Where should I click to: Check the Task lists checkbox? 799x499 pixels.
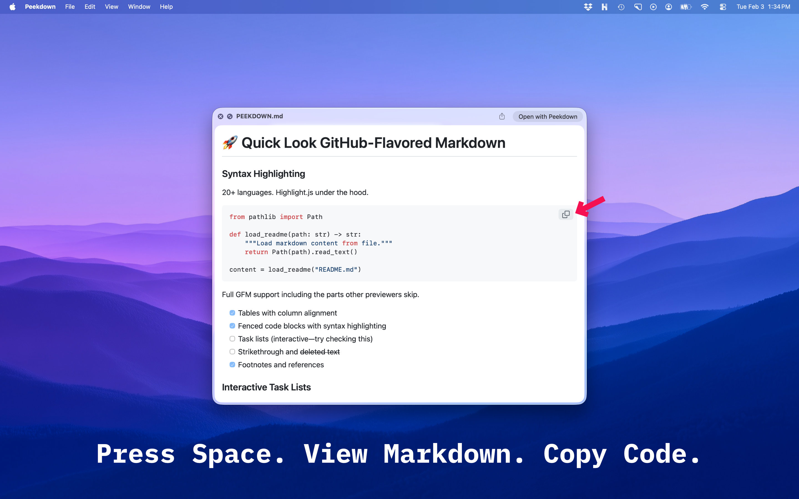click(x=232, y=338)
